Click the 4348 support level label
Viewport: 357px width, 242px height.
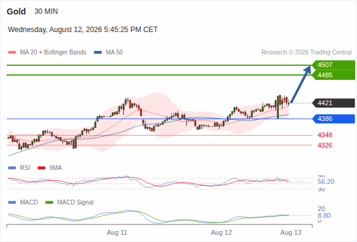325,136
